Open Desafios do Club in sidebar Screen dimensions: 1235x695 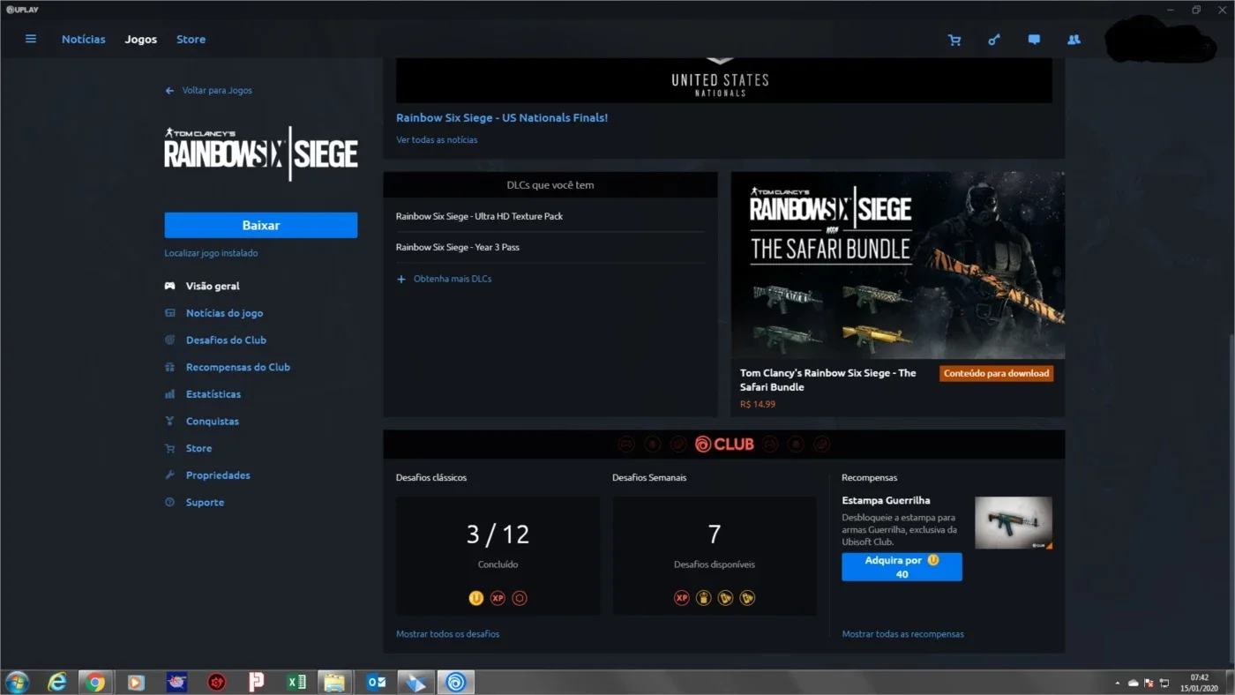click(226, 340)
